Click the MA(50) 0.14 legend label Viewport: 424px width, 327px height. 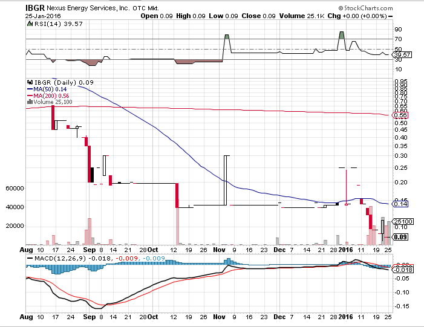point(50,89)
